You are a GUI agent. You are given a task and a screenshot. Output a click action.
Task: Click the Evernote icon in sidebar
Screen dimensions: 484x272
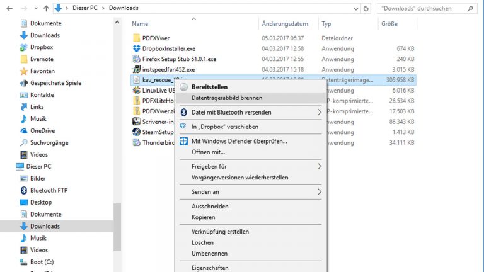[x=24, y=59]
